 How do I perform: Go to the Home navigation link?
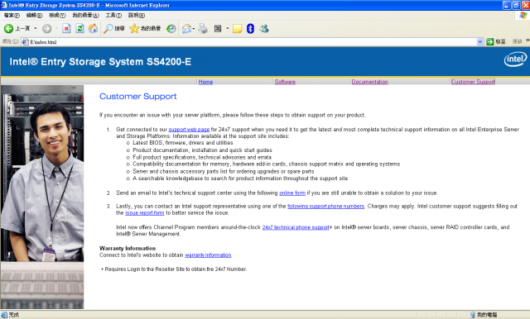205,82
